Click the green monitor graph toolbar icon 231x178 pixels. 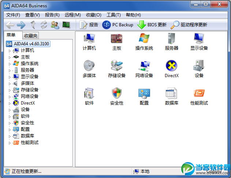pyautogui.click(x=66, y=25)
